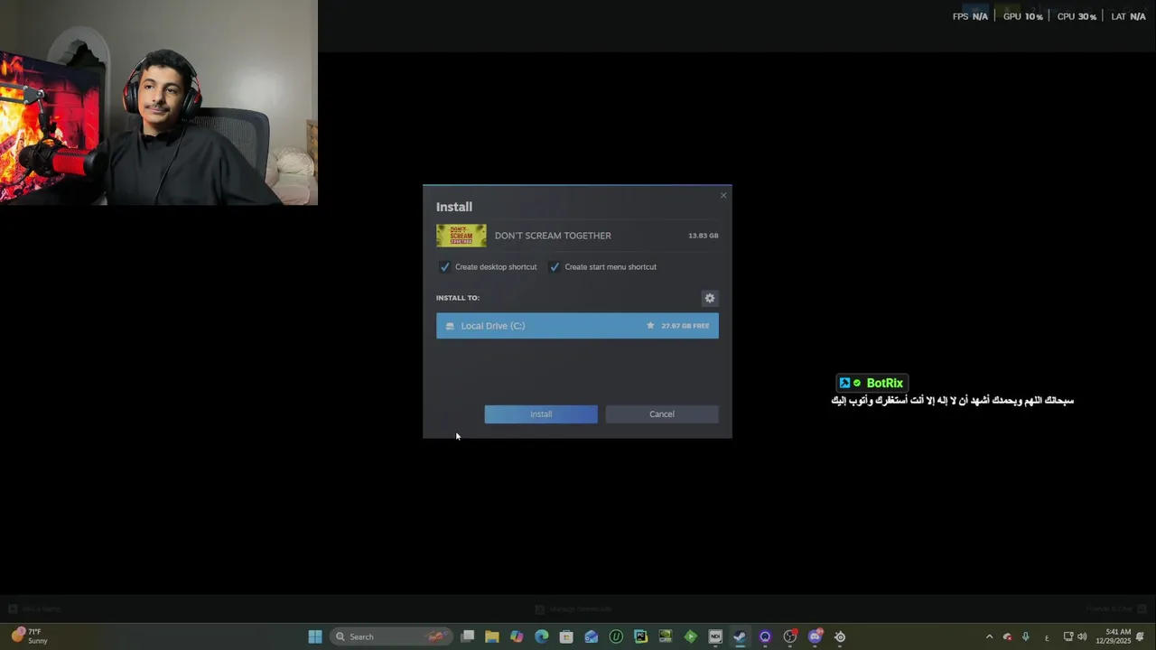Click the Don't Scream Together thumbnail

(x=461, y=236)
